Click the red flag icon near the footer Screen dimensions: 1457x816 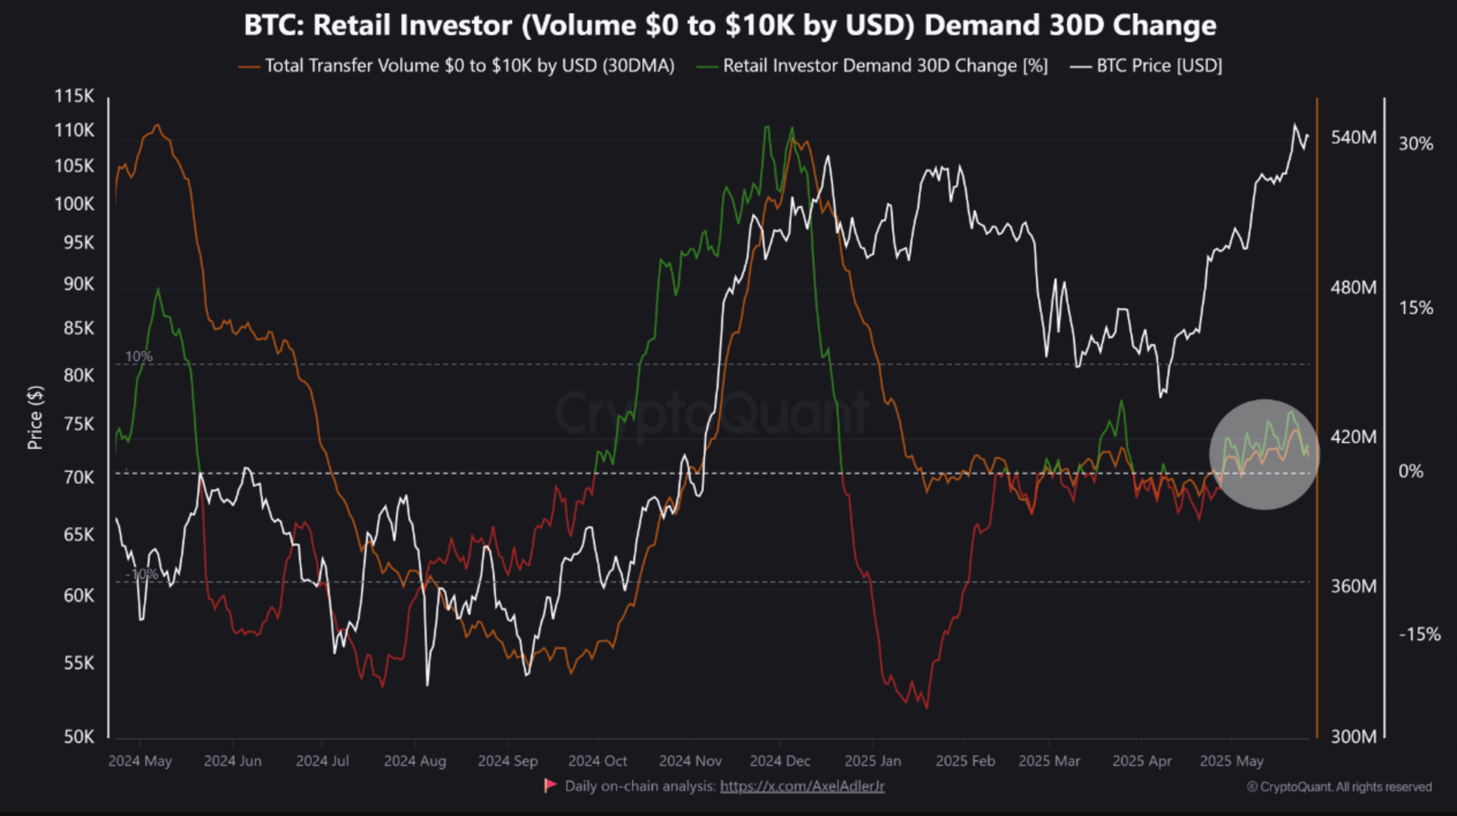tap(551, 785)
